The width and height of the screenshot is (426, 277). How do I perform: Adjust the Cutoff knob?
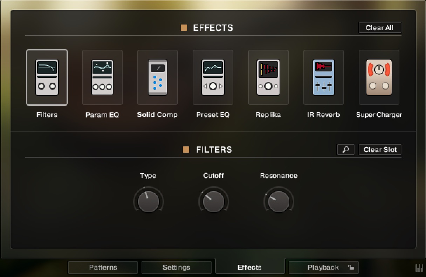pos(213,201)
